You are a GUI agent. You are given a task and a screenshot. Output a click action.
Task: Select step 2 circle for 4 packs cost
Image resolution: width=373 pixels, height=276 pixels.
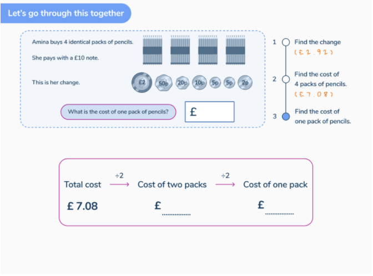coord(286,79)
